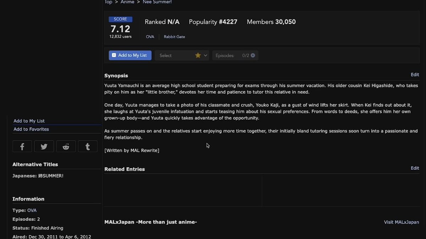Click the OVA type link under Information
Image resolution: width=426 pixels, height=239 pixels.
[32, 210]
